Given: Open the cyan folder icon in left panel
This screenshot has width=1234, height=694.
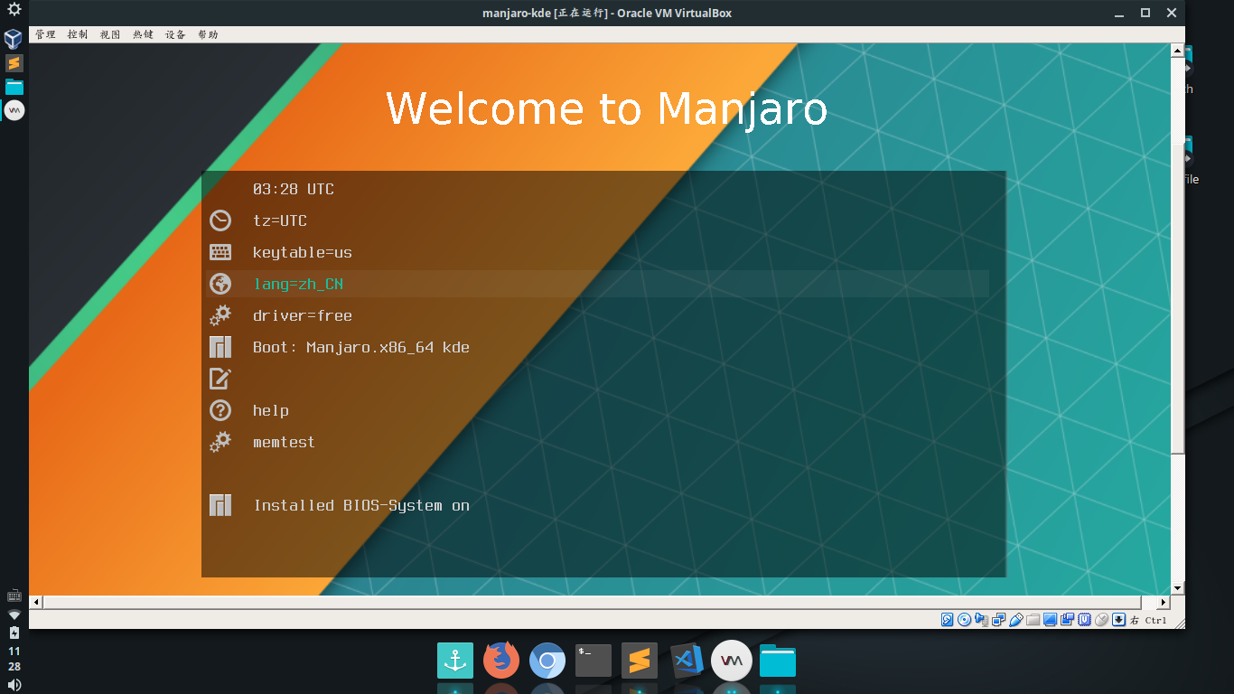Looking at the screenshot, I should [14, 87].
